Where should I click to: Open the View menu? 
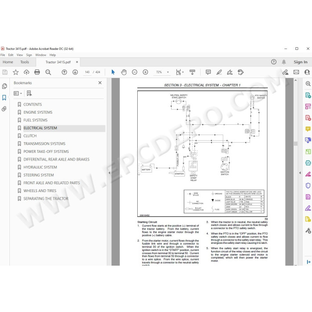20,55
